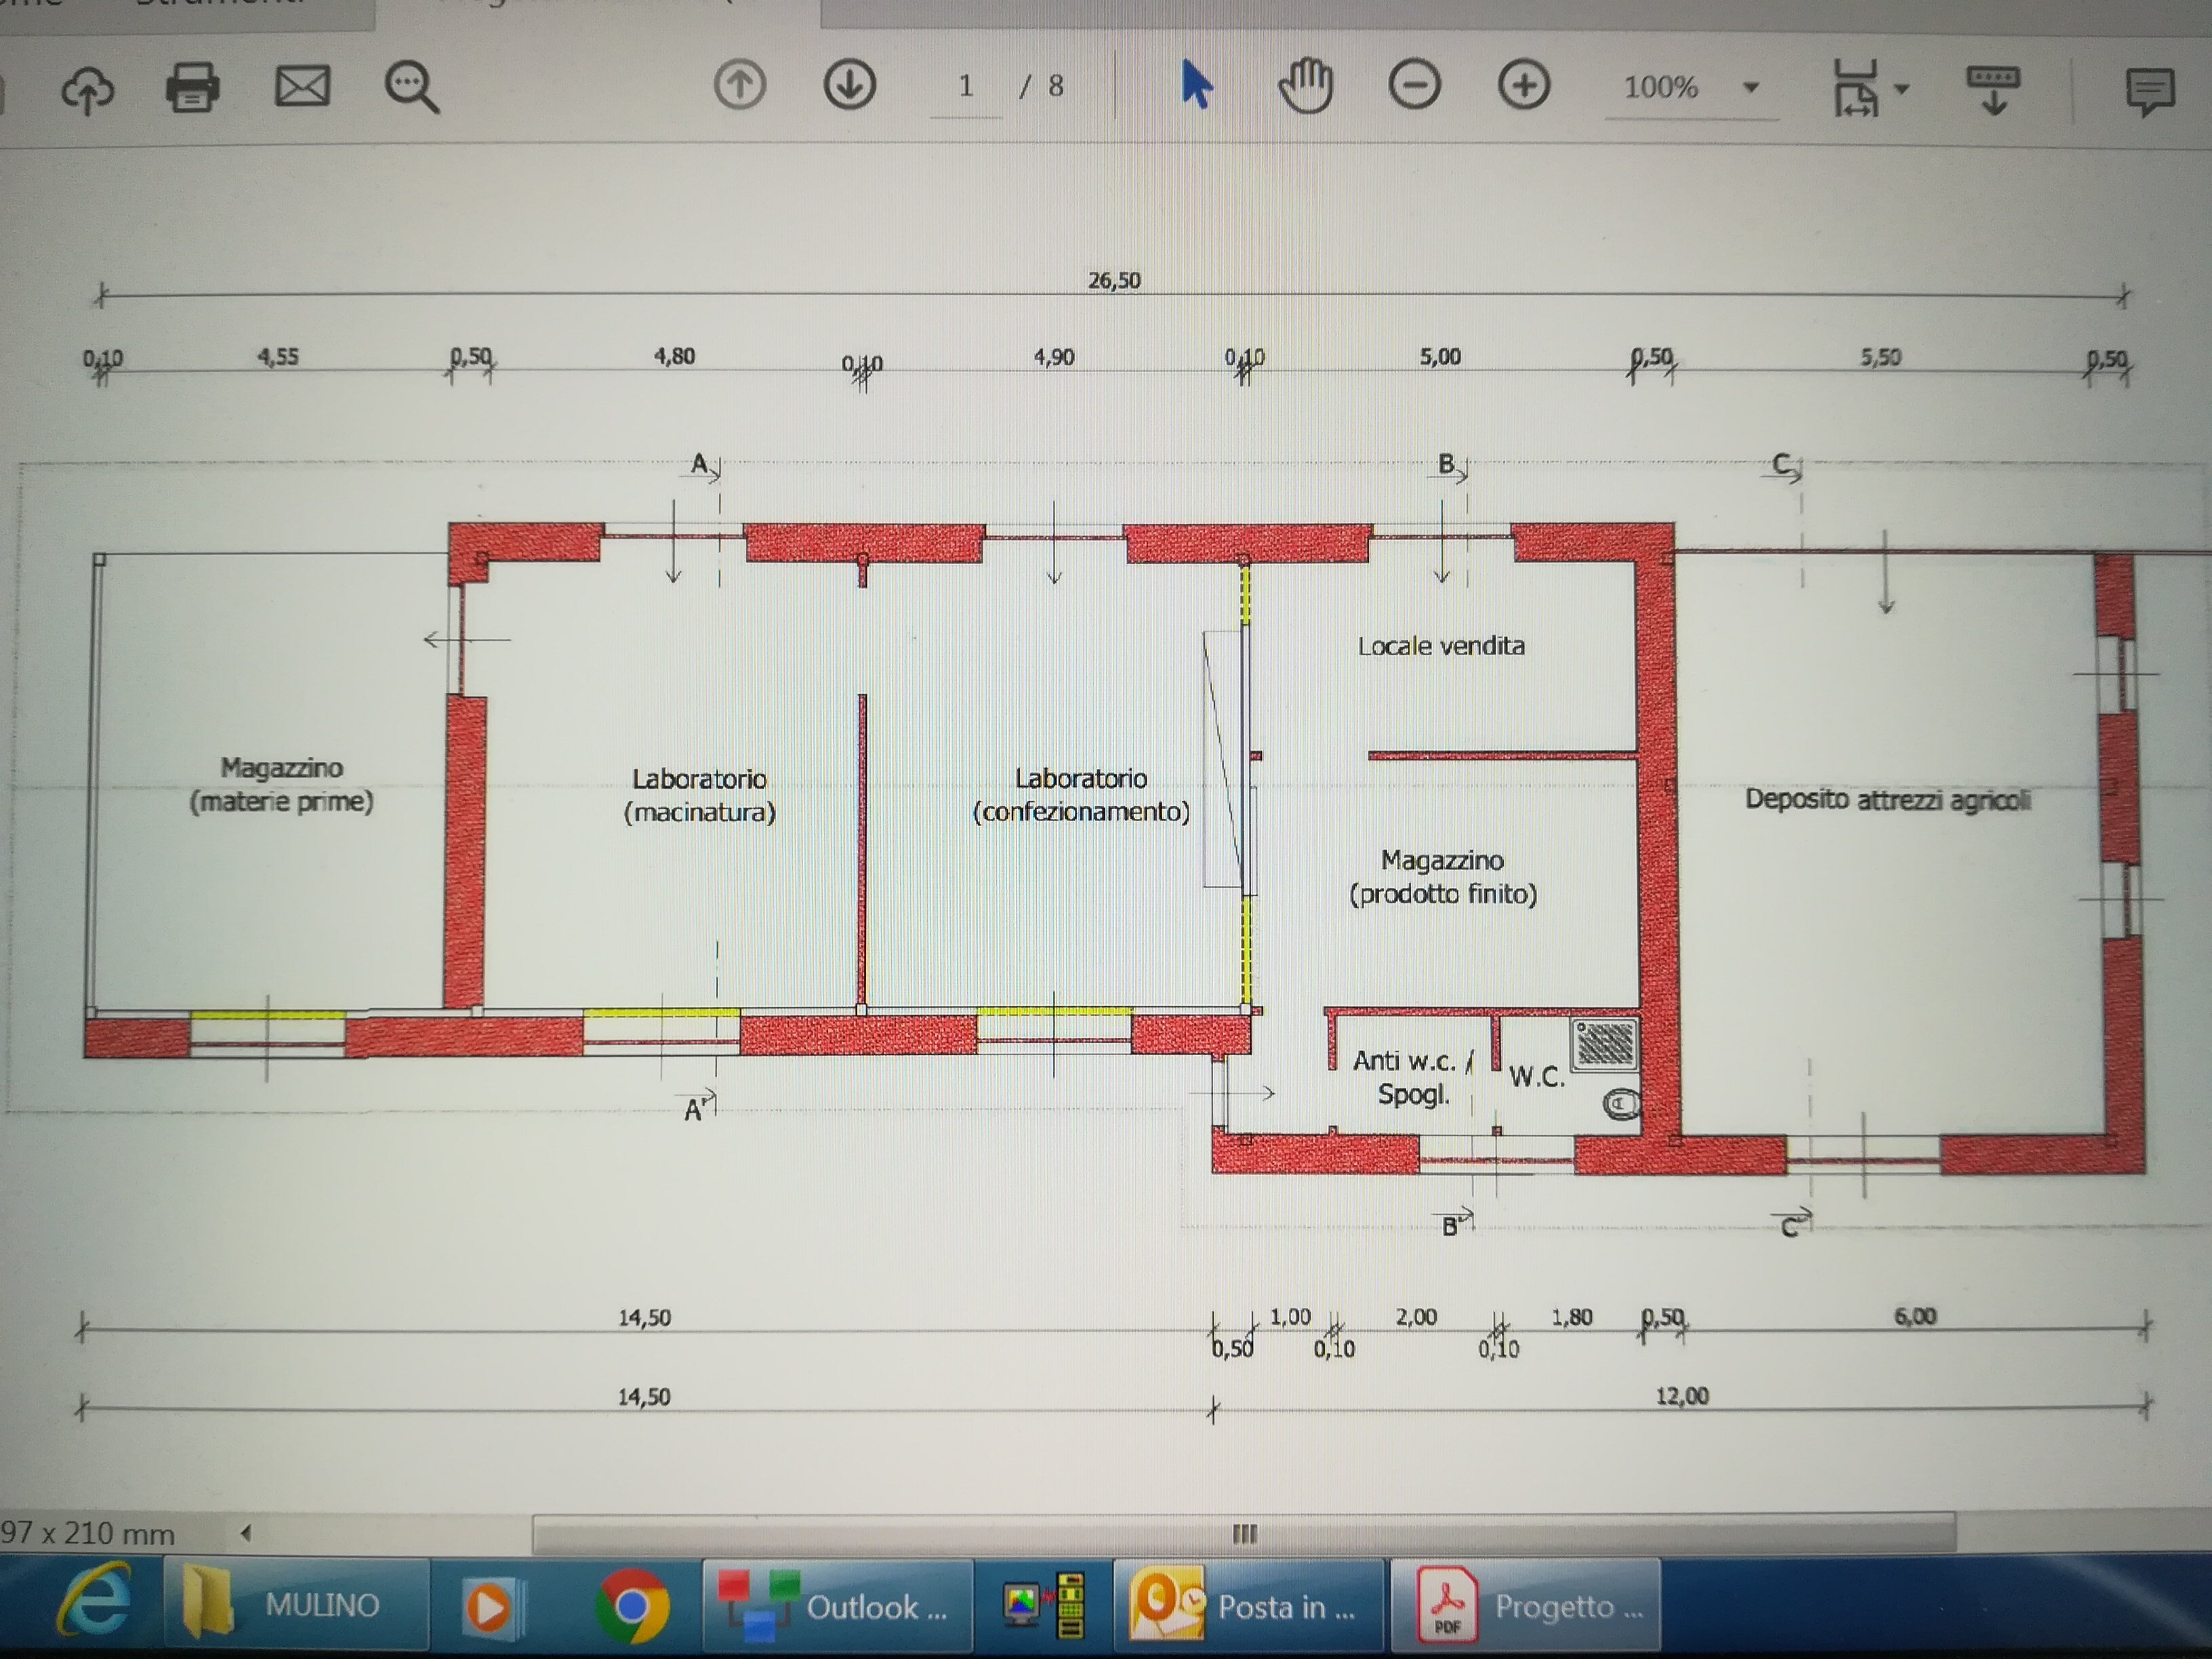
Task: Launch Google Chrome from the taskbar
Action: click(632, 1606)
